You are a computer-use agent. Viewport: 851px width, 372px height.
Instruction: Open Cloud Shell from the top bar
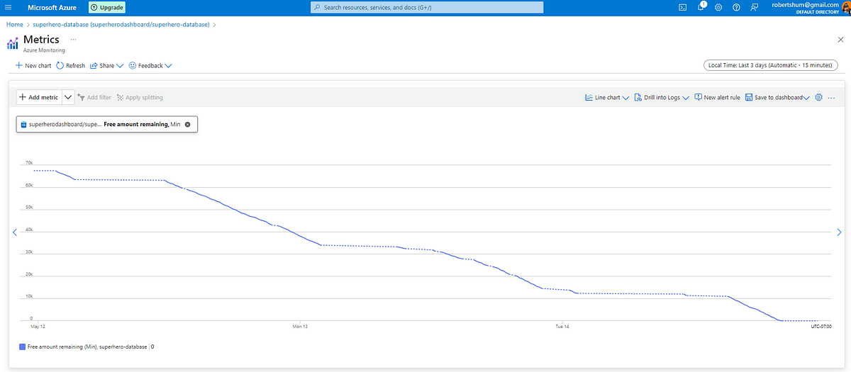pos(682,7)
